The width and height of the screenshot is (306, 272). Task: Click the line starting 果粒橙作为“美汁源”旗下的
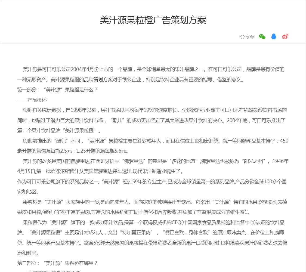point(154,222)
